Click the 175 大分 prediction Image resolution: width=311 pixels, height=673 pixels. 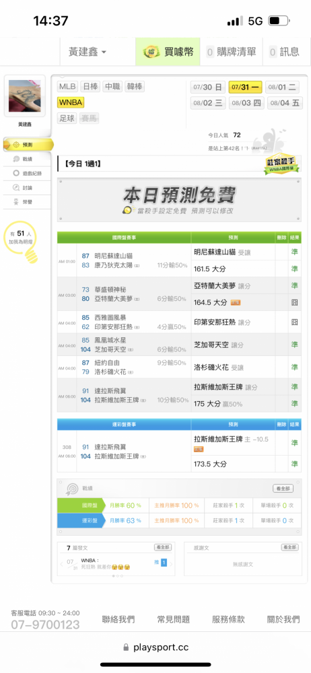(x=218, y=404)
